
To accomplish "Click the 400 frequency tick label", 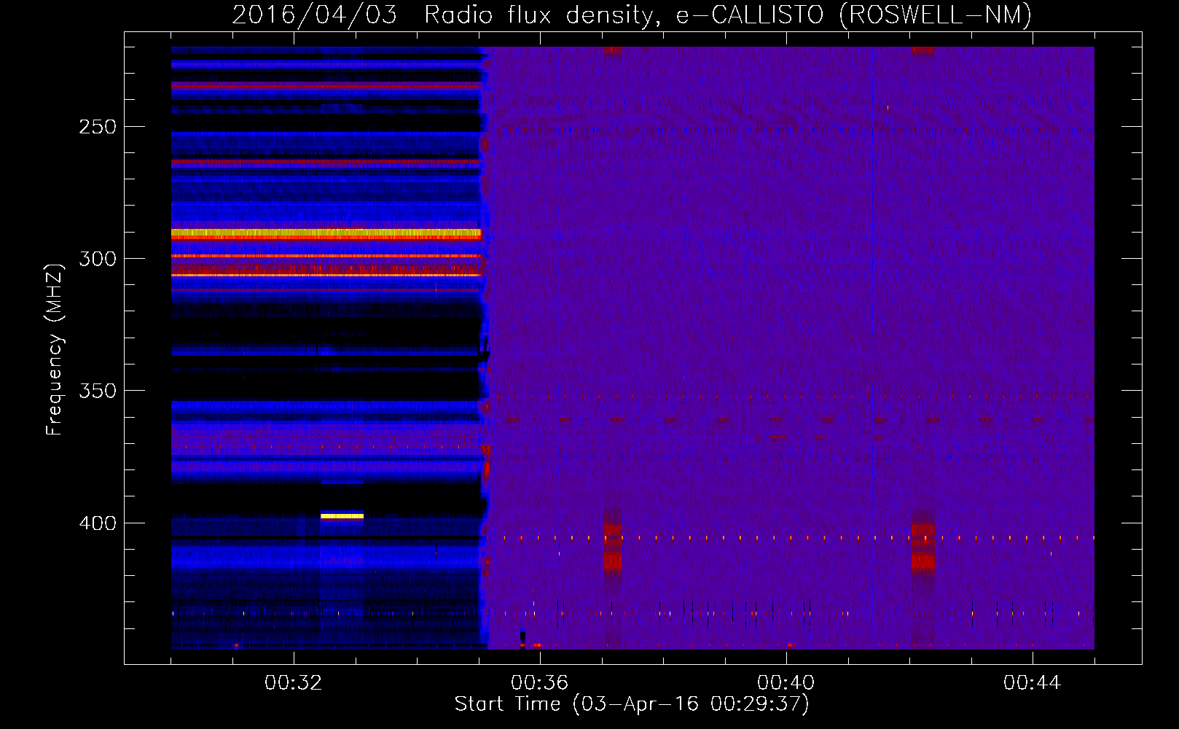I will pos(98,523).
